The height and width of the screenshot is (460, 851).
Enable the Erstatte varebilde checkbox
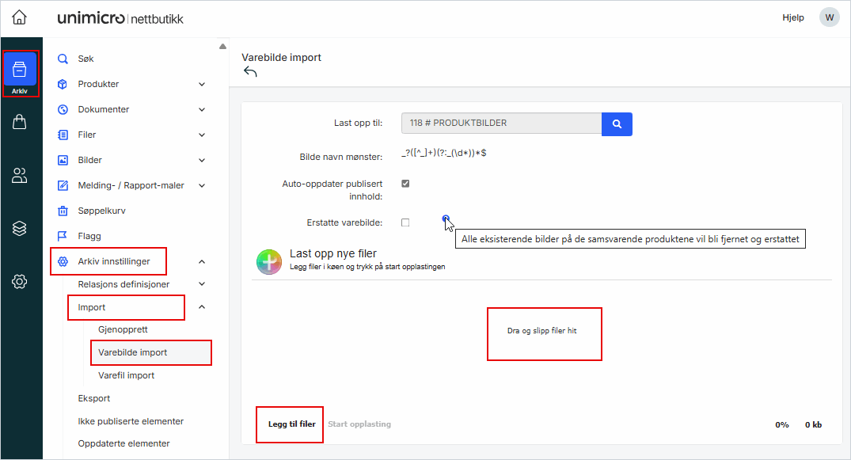tap(405, 222)
